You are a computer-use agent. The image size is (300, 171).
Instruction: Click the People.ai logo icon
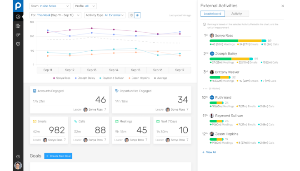click(18, 6)
